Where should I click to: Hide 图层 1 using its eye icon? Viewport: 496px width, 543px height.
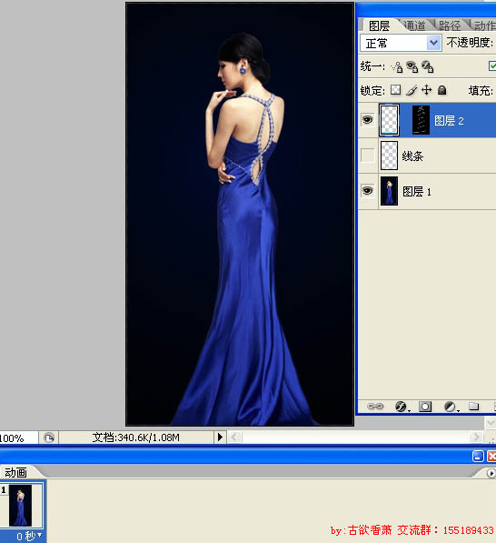tap(368, 191)
